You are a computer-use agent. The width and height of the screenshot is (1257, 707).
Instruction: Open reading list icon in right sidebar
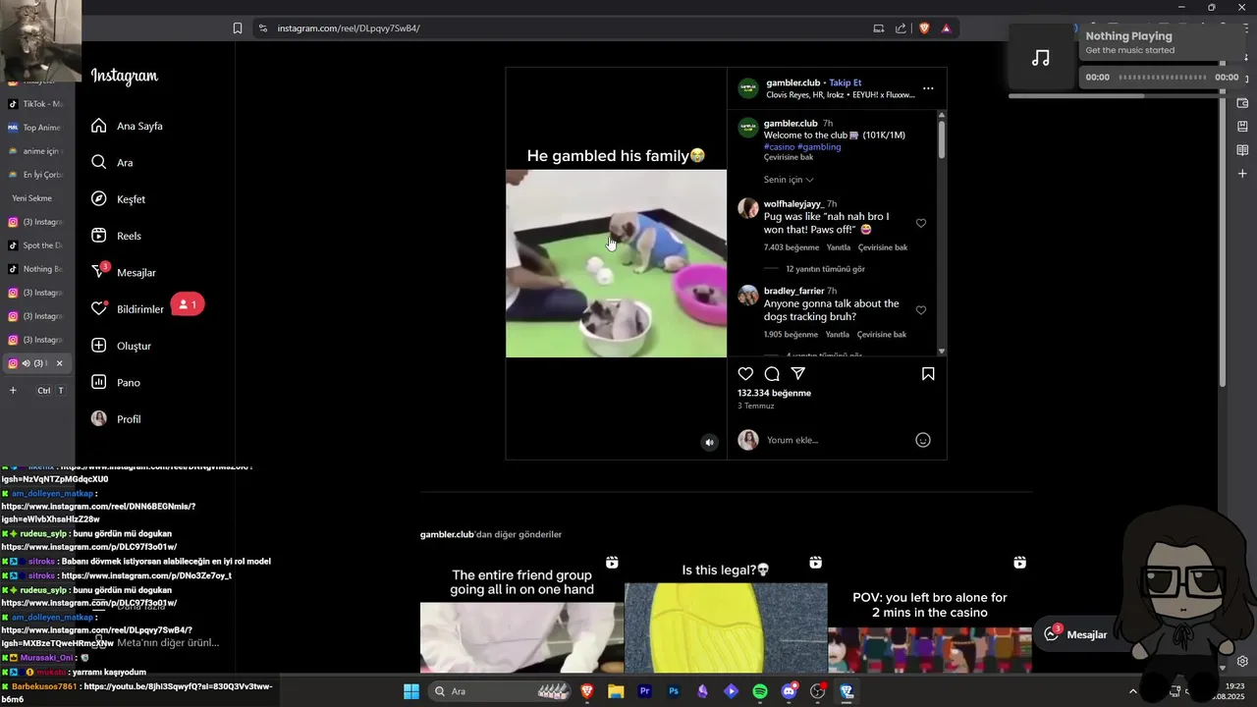click(1242, 150)
